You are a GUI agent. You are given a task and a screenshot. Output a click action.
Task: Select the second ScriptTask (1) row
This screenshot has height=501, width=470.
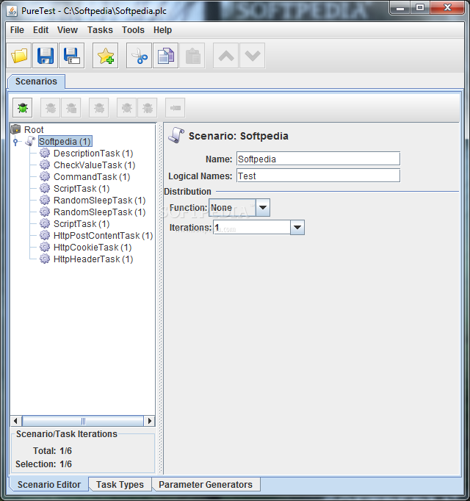82,224
